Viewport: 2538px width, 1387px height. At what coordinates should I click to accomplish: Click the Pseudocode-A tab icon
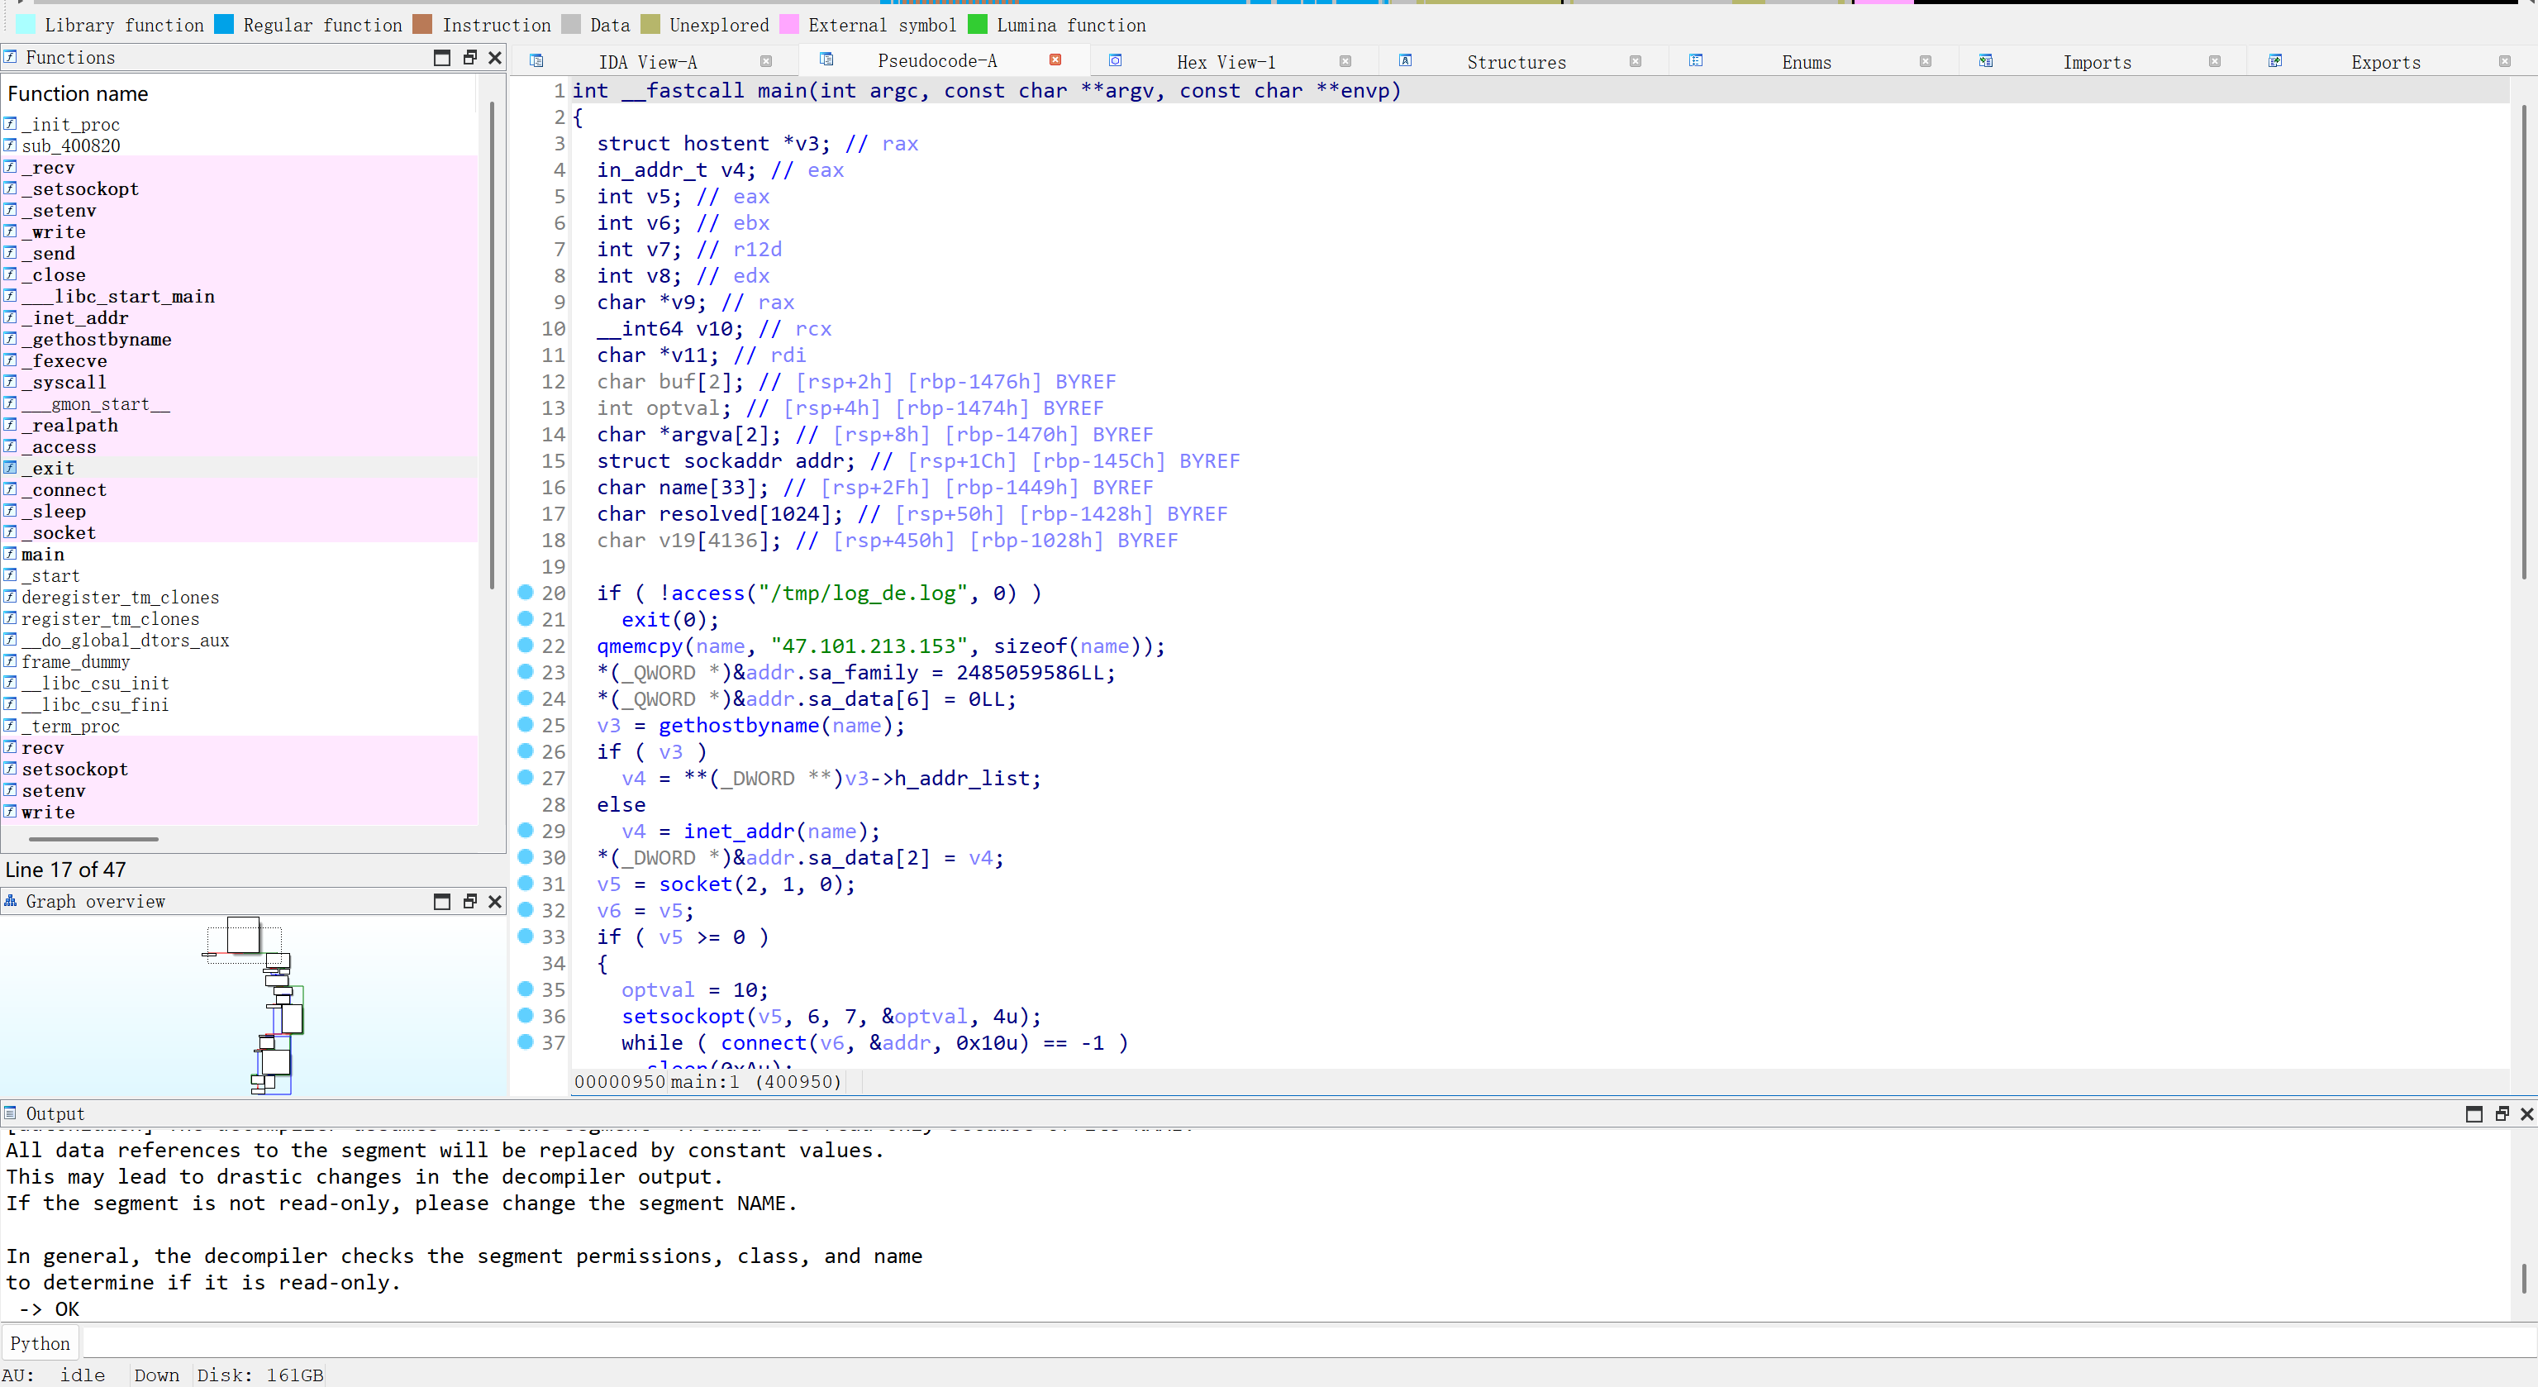[826, 60]
